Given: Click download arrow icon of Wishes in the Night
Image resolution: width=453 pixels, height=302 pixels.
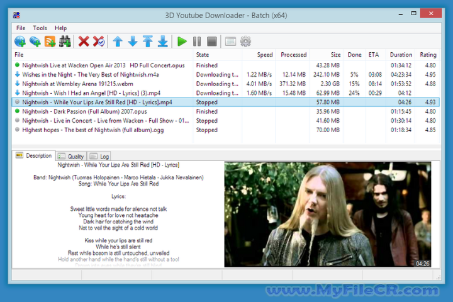Looking at the screenshot, I should point(18,74).
